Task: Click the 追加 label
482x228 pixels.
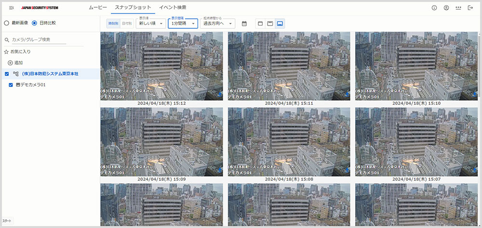Action: (19, 63)
